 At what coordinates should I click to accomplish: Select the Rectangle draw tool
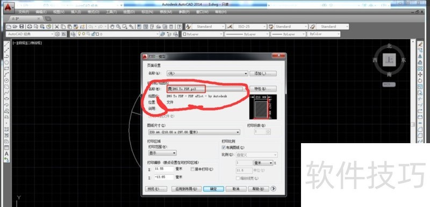[x=7, y=68]
